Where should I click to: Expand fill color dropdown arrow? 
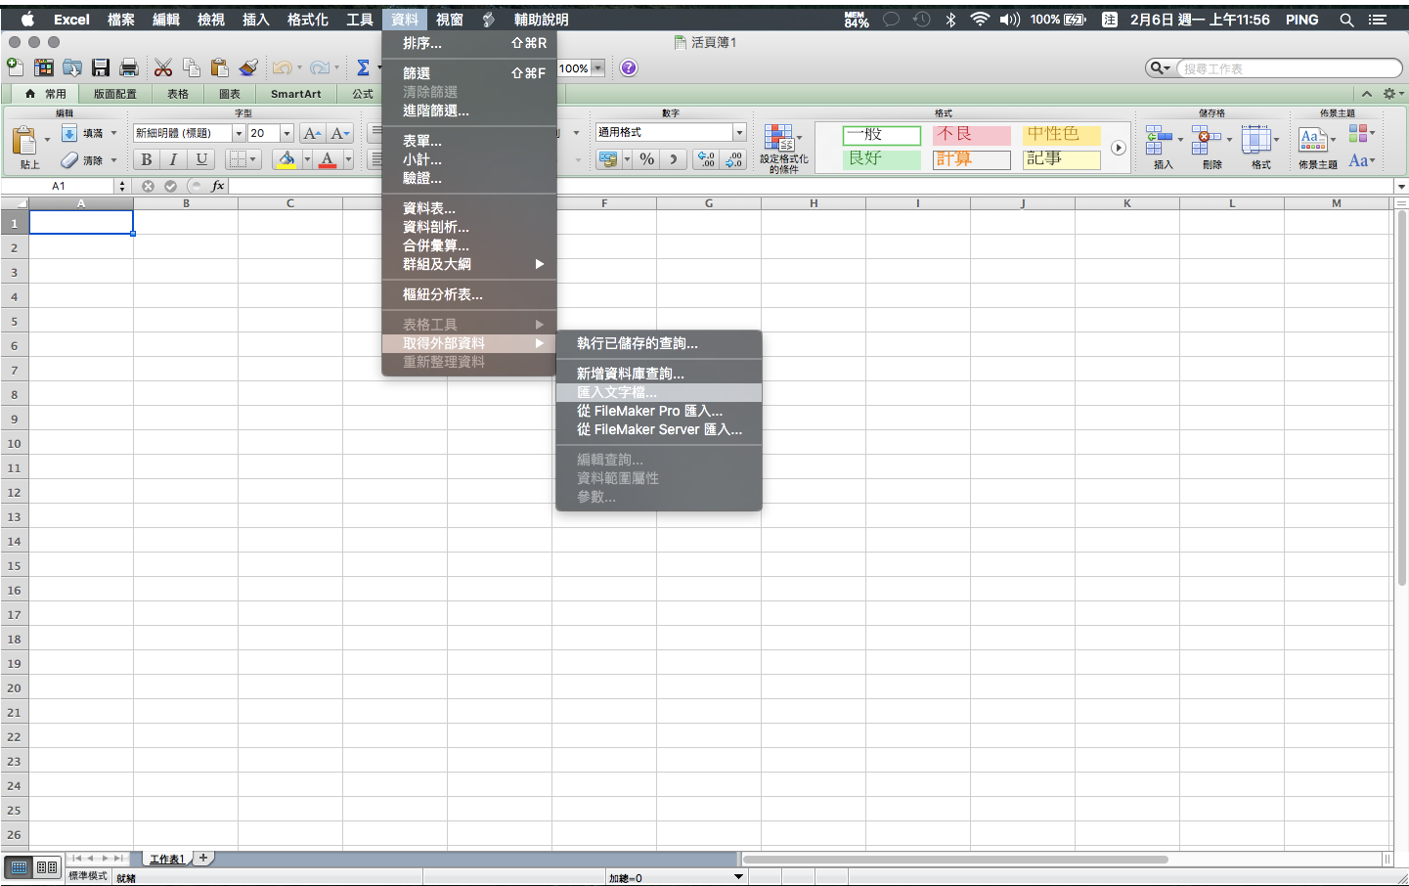pyautogui.click(x=307, y=159)
